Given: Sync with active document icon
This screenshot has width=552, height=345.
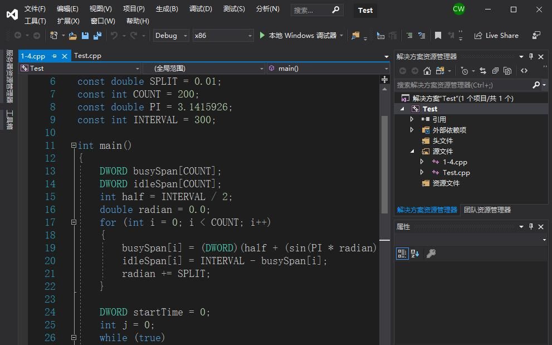Looking at the screenshot, I should 483,71.
